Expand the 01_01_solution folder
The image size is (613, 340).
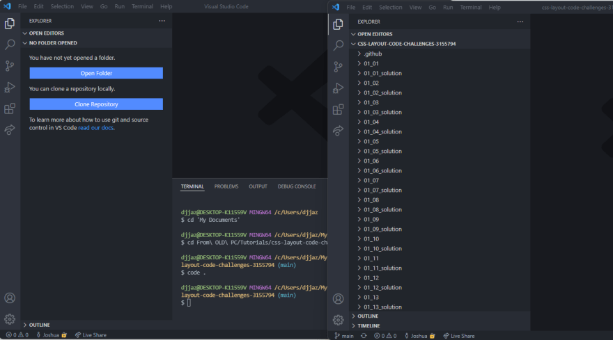tap(440, 73)
